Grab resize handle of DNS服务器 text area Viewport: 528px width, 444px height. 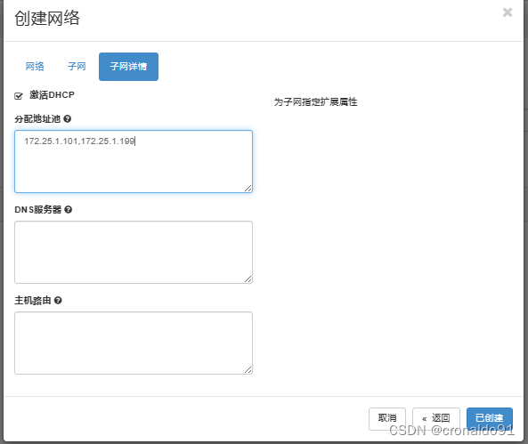[248, 279]
